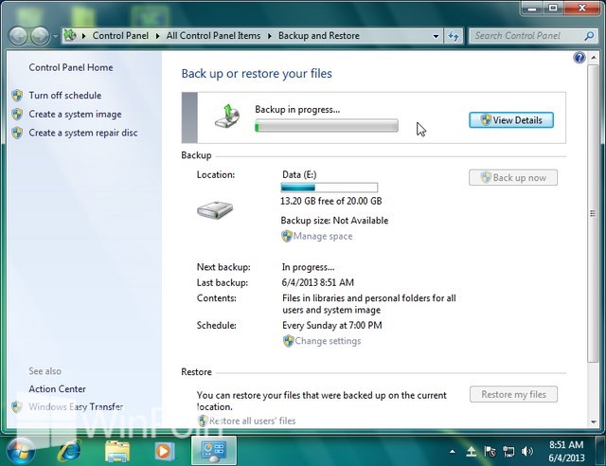
Task: Click the search magnifier icon
Action: [x=589, y=36]
